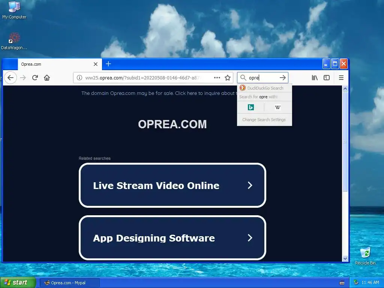The width and height of the screenshot is (384, 288).
Task: Go back with the browser back arrow
Action: (10, 78)
